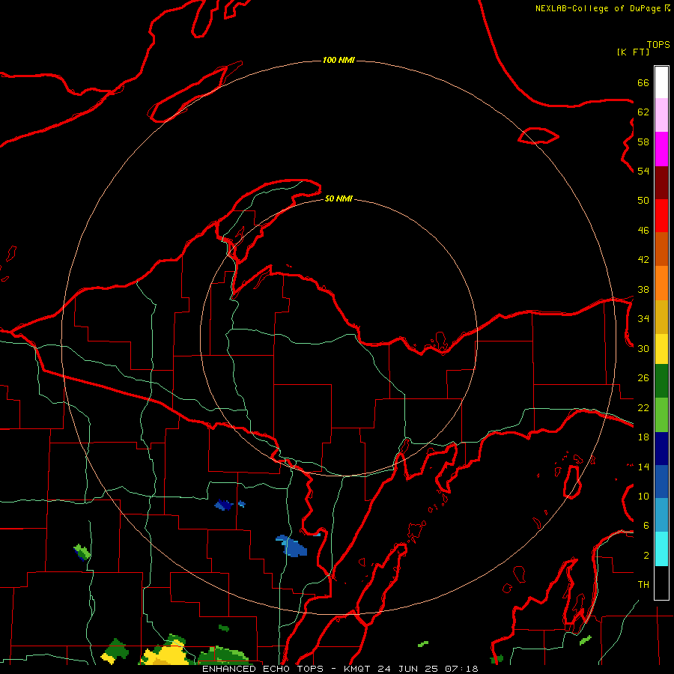
Task: Click the white top swatch above 66
Action: click(661, 82)
